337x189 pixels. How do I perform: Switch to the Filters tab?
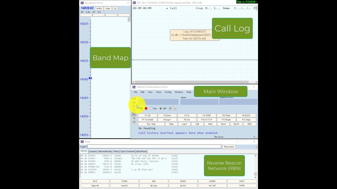coord(116,151)
